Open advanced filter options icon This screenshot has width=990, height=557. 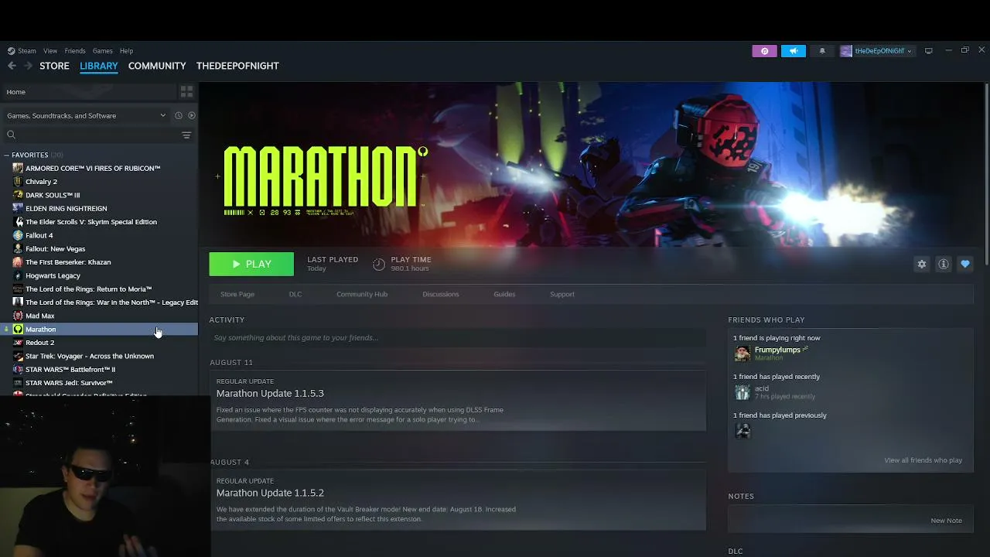pos(186,135)
